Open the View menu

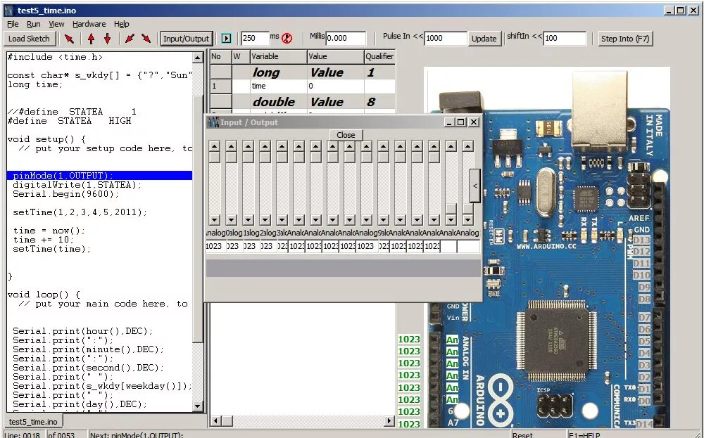coord(56,24)
